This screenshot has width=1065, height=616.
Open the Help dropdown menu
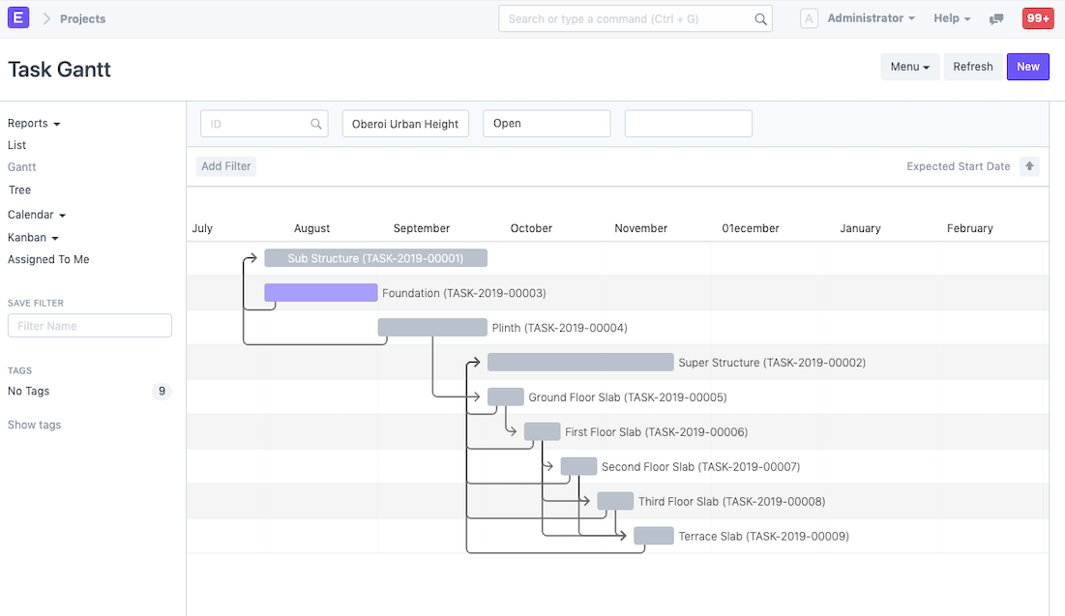[x=951, y=18]
